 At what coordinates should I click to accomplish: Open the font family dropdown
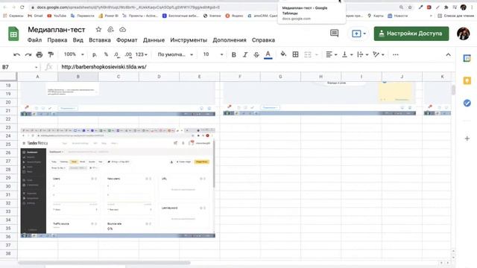175,54
